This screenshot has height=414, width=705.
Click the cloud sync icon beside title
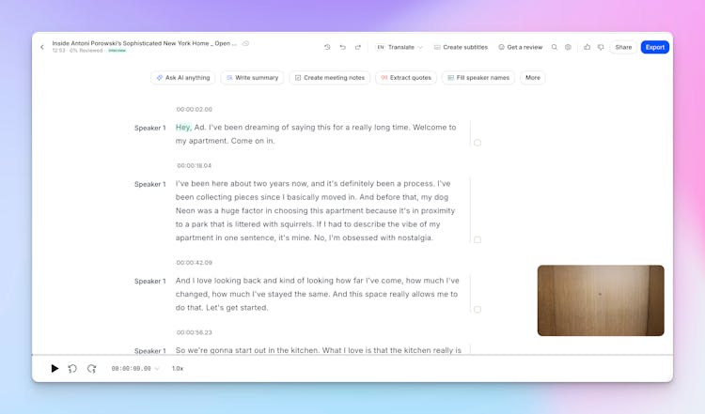[x=246, y=43]
